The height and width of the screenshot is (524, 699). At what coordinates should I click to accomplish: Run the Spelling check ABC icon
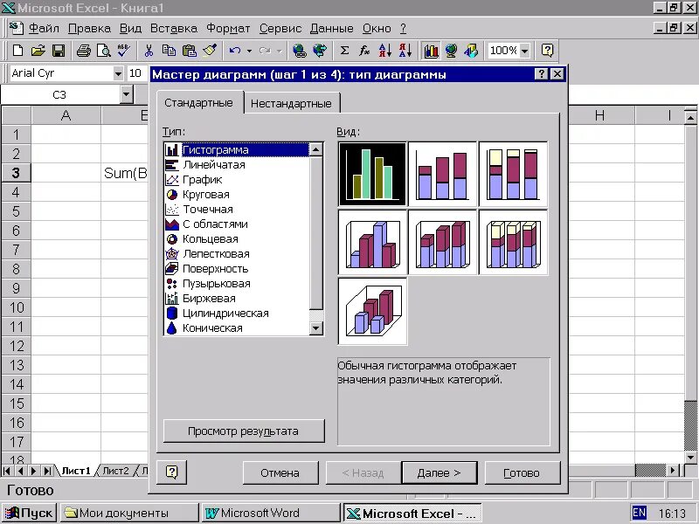coord(123,51)
